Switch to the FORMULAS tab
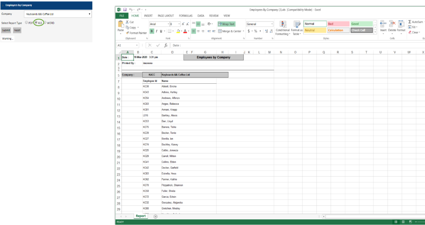The width and height of the screenshot is (425, 225). [x=186, y=16]
